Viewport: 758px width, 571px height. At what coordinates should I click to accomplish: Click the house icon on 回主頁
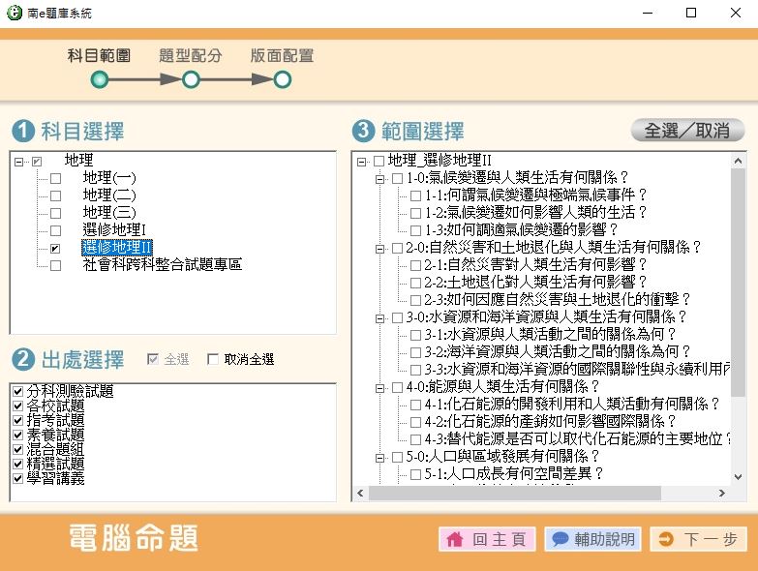[454, 540]
